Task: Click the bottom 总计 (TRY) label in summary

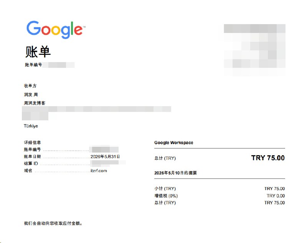Action: pyautogui.click(x=165, y=203)
